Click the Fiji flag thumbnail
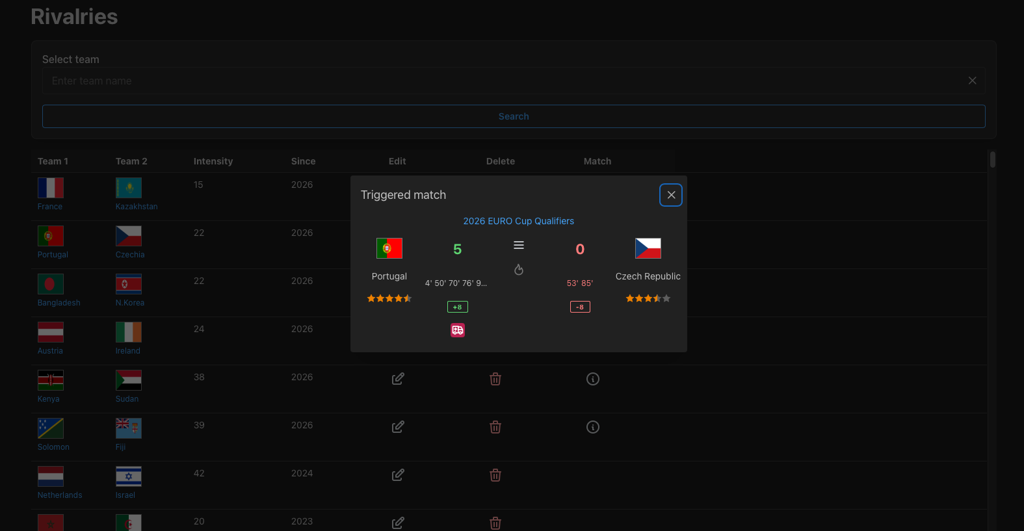1024x531 pixels. 129,428
